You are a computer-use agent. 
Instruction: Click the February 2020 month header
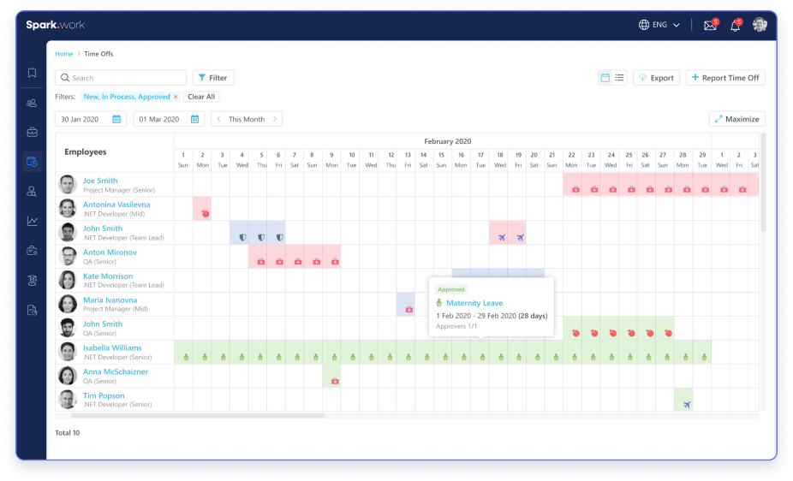click(448, 141)
